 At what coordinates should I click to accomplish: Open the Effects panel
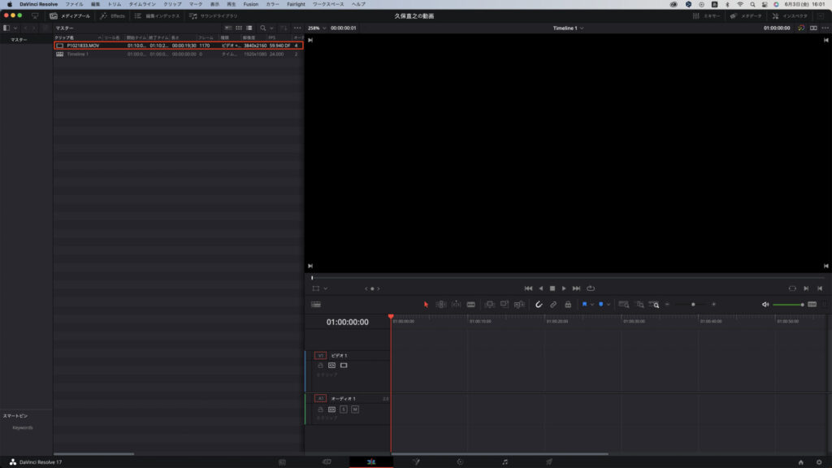[x=112, y=16]
